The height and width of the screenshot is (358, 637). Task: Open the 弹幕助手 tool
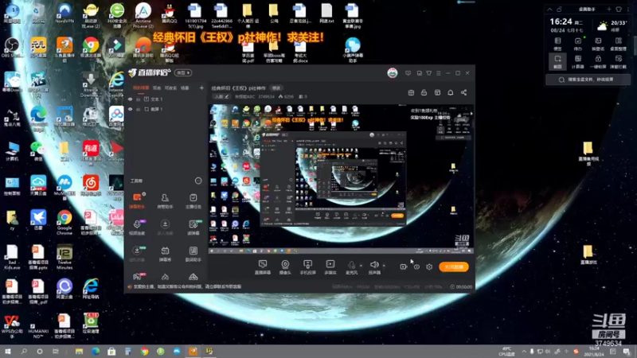137,200
